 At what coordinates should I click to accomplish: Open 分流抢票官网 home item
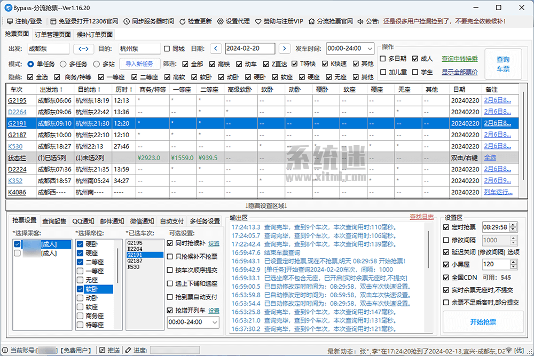tap(331, 21)
